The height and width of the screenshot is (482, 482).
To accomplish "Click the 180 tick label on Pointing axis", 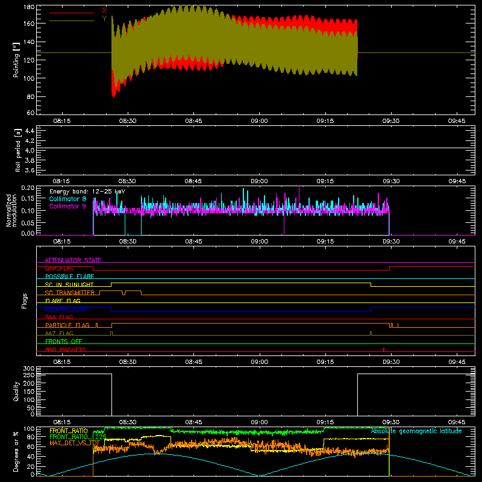I will click(x=29, y=7).
